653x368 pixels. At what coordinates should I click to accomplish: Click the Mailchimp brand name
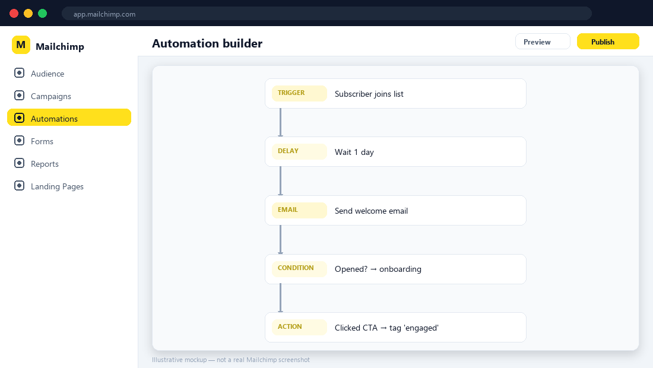[x=60, y=47]
